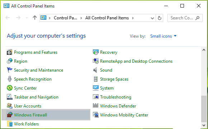Click the scrollbar down arrow
The image size is (208, 129).
pos(204,125)
